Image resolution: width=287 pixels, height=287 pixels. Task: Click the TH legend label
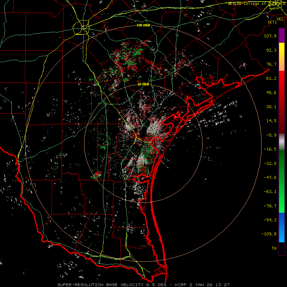click(x=274, y=248)
